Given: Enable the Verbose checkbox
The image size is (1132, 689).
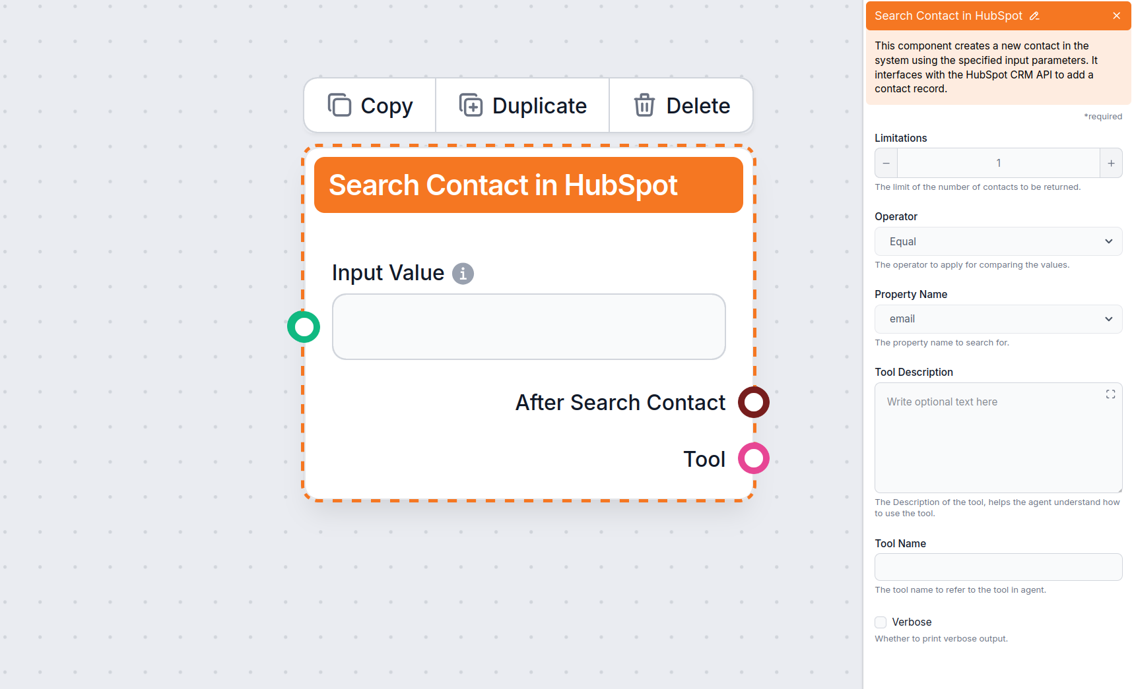Looking at the screenshot, I should (880, 622).
